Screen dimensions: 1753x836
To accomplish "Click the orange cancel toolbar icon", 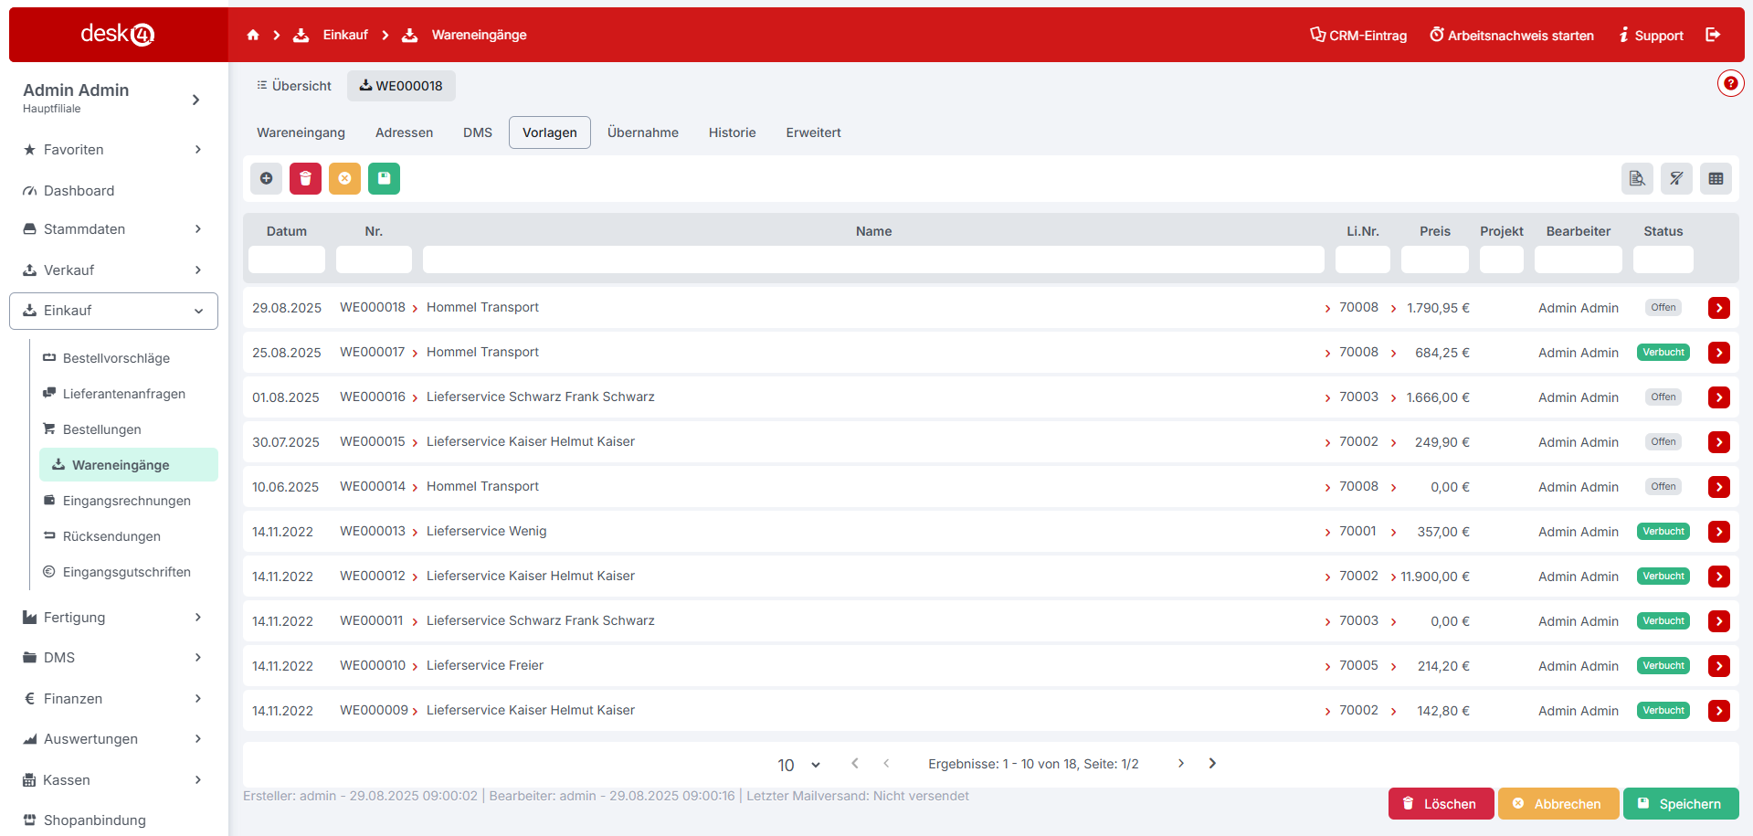I will coord(344,178).
